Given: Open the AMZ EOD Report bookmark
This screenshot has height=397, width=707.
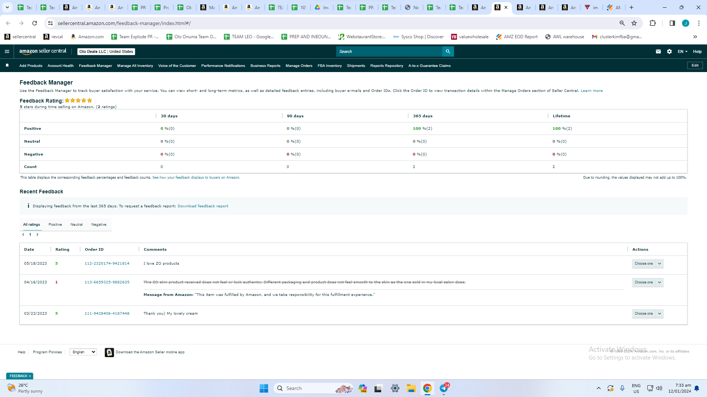Looking at the screenshot, I should [517, 37].
